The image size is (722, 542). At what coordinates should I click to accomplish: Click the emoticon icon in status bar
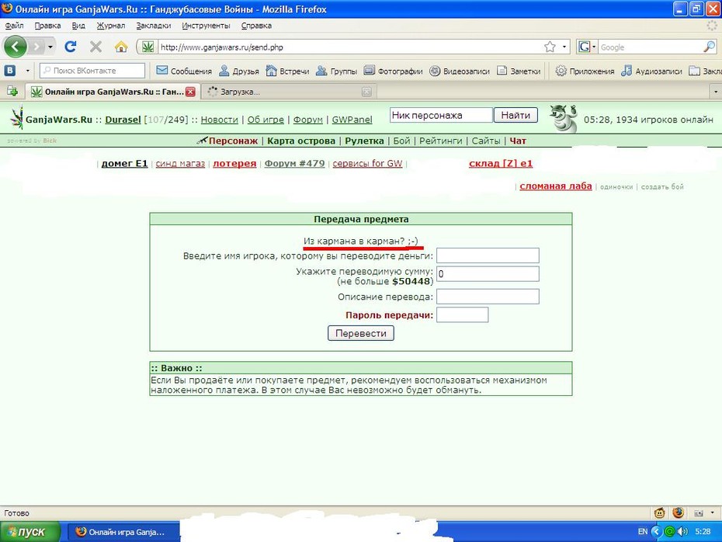pos(659,512)
